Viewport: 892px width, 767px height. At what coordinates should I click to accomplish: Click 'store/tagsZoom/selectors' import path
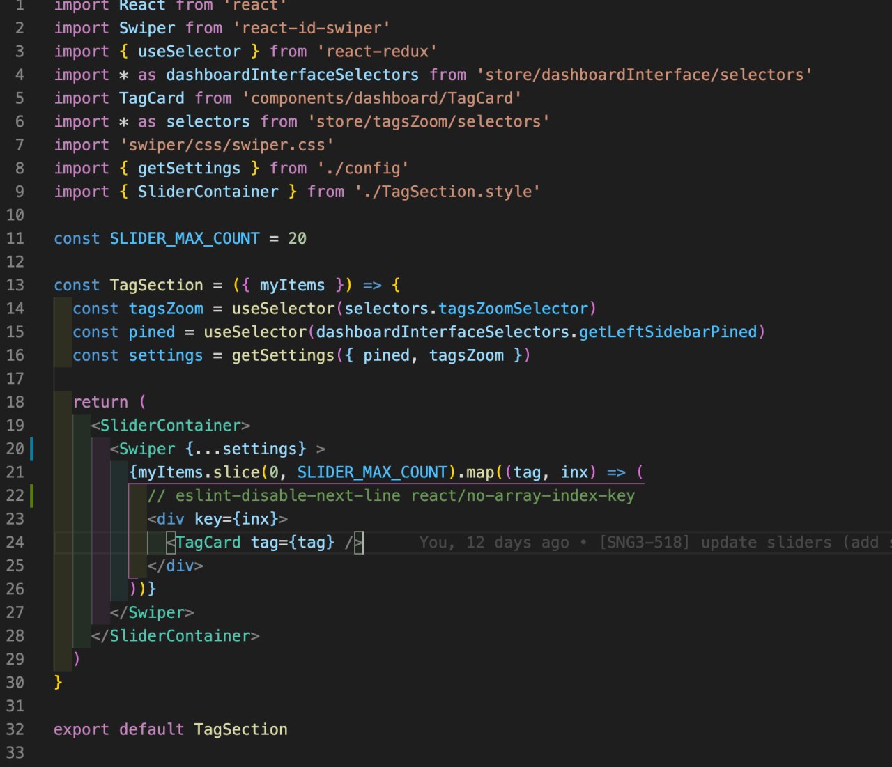tap(429, 122)
